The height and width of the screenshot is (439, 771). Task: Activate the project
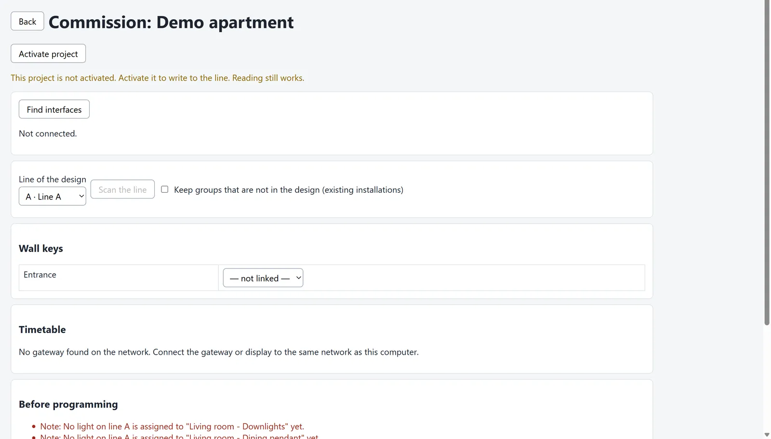(48, 53)
